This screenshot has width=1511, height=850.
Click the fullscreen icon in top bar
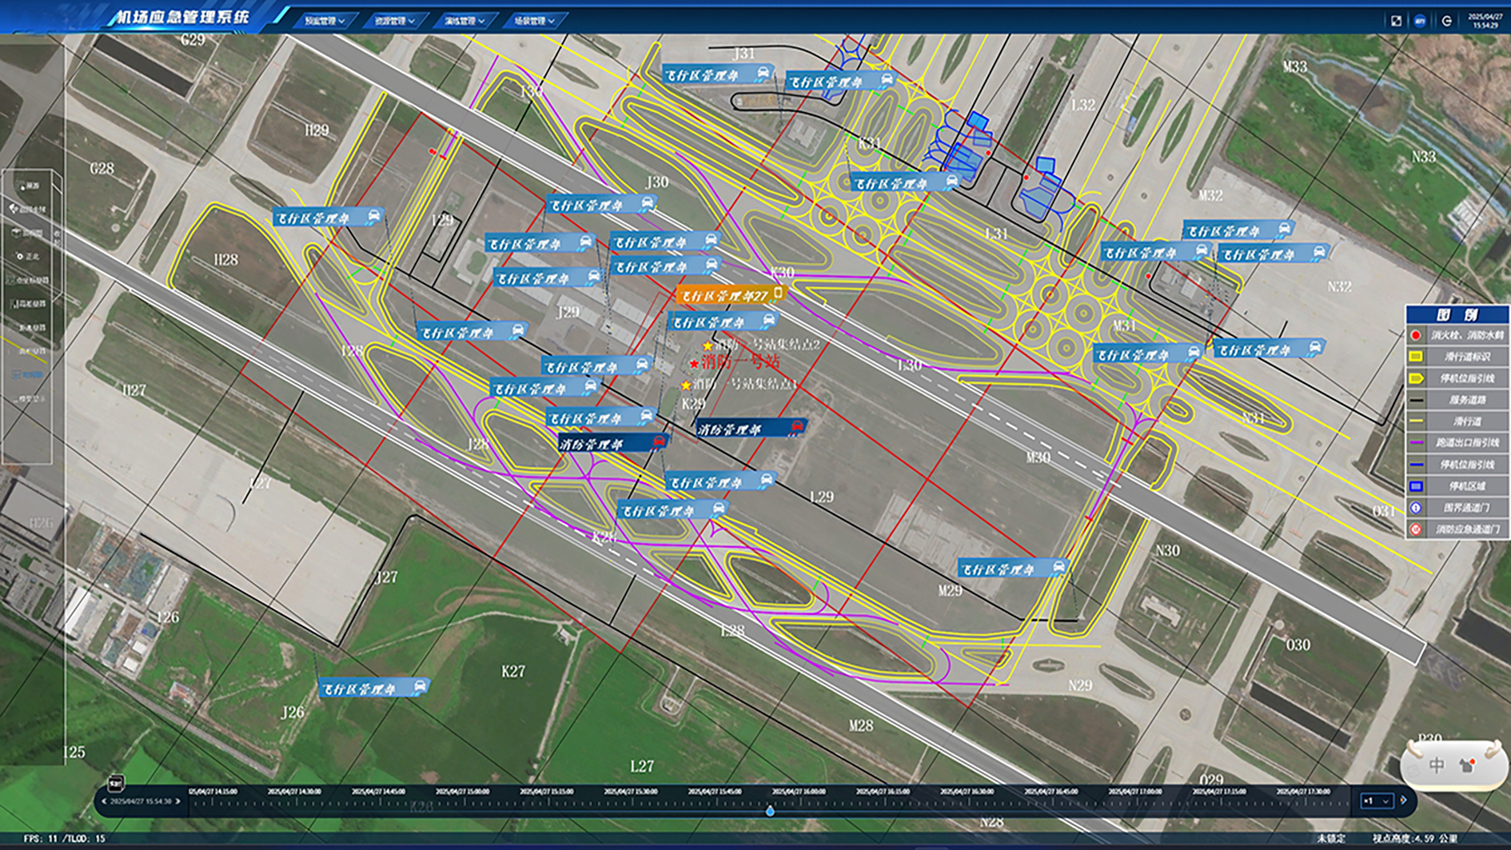coord(1396,21)
